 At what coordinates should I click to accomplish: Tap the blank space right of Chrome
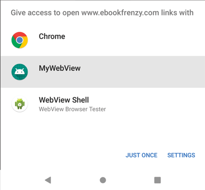[x=135, y=40]
